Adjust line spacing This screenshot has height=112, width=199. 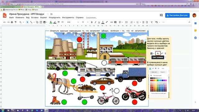127,22
